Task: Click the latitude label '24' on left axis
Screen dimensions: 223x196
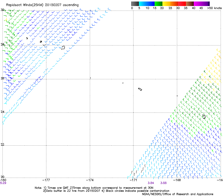Action: click(2, 112)
